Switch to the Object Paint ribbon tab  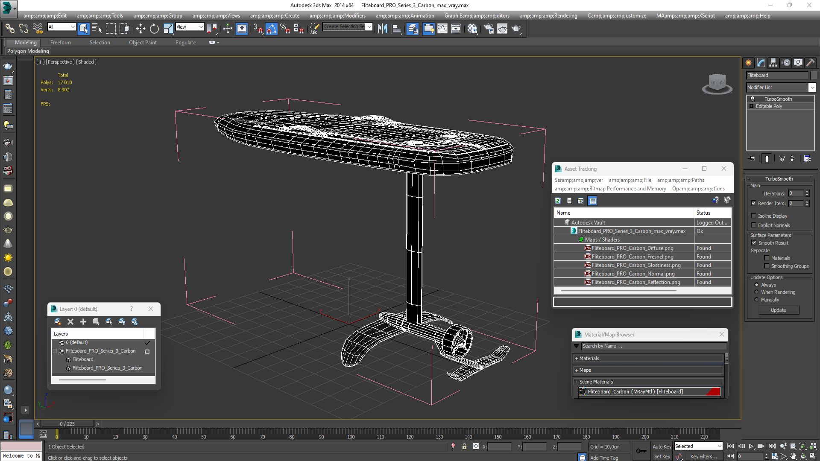click(143, 42)
